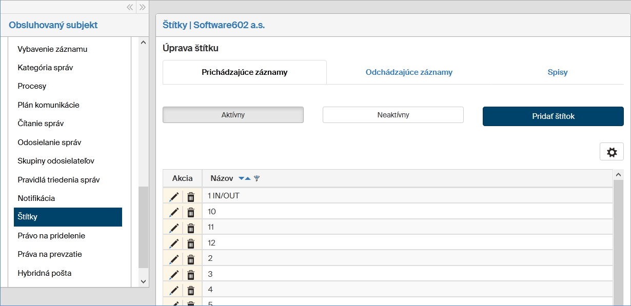Edit the label named 11
Viewport: 631px width, 306px height.
click(174, 228)
